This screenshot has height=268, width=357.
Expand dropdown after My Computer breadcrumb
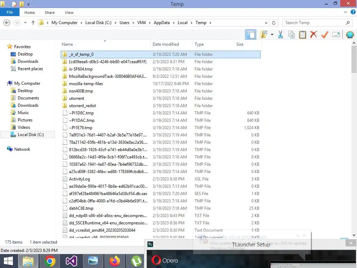(82, 23)
